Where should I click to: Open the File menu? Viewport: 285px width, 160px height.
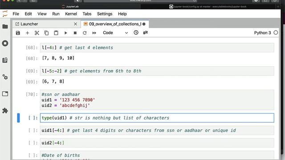coord(16,14)
